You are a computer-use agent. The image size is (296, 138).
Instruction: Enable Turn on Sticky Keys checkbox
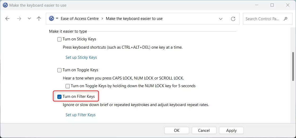59,39
